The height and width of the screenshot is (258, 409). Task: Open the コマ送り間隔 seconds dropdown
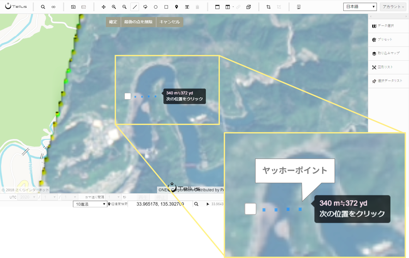pyautogui.click(x=113, y=197)
